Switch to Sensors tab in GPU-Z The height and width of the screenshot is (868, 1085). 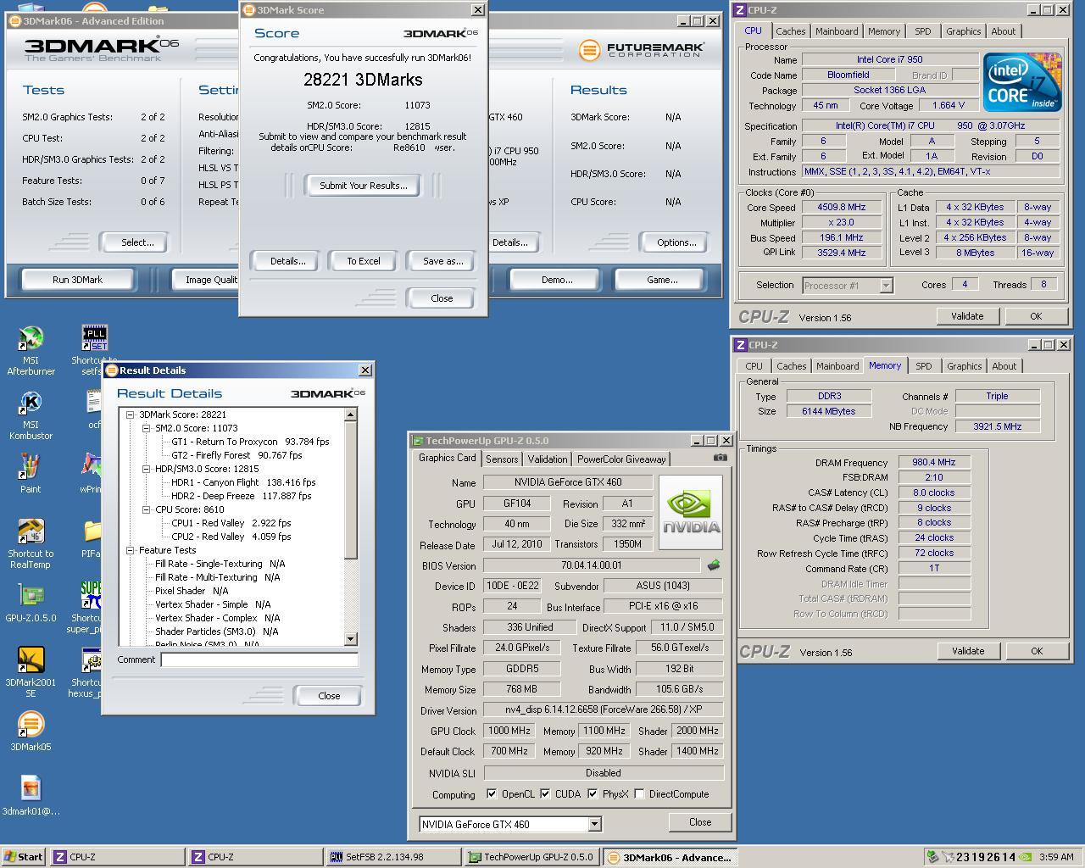click(502, 459)
